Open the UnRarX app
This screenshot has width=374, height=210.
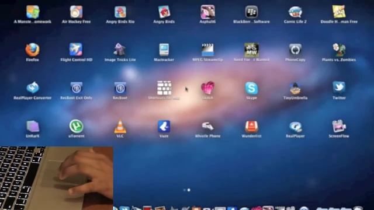tap(33, 126)
